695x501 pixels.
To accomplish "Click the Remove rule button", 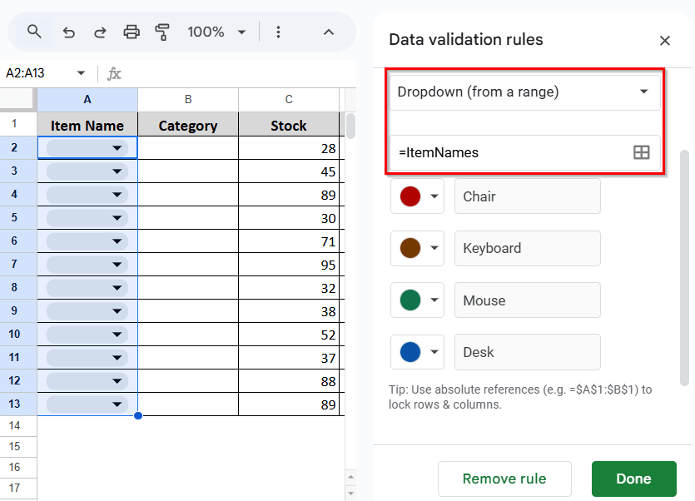I will click(504, 479).
